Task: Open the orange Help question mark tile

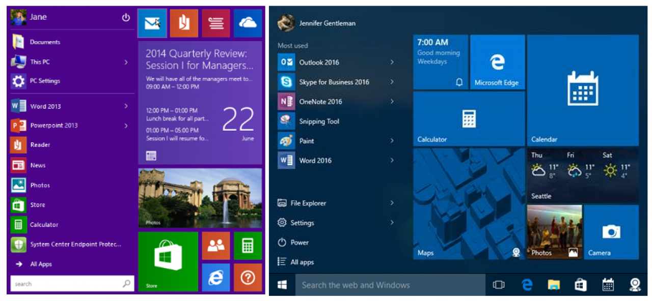Action: click(248, 277)
